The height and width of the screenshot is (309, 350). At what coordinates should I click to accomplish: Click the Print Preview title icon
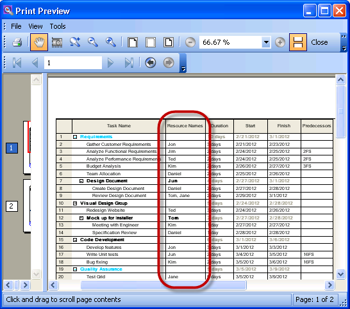click(8, 10)
